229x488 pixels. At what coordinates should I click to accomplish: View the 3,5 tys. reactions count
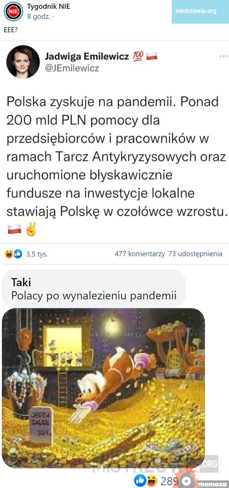click(x=37, y=254)
